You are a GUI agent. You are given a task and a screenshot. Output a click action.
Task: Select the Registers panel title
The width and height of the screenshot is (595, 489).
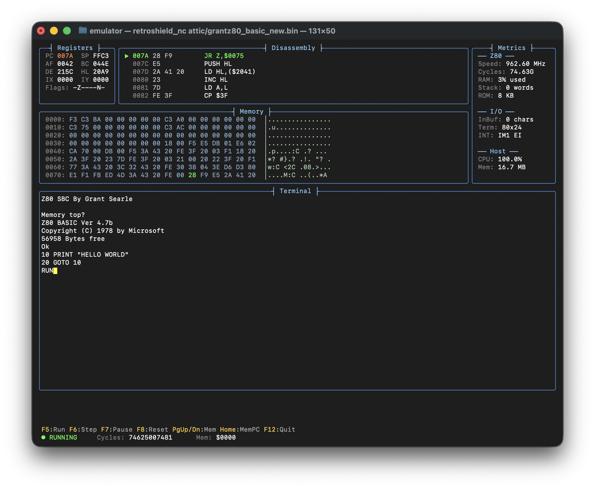75,47
